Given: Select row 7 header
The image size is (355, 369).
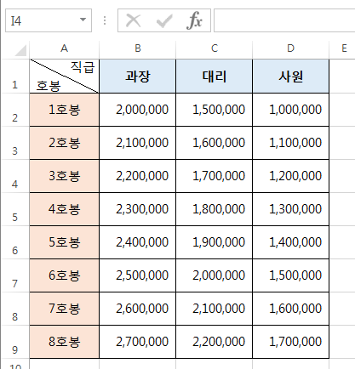Looking at the screenshot, I should [15, 275].
